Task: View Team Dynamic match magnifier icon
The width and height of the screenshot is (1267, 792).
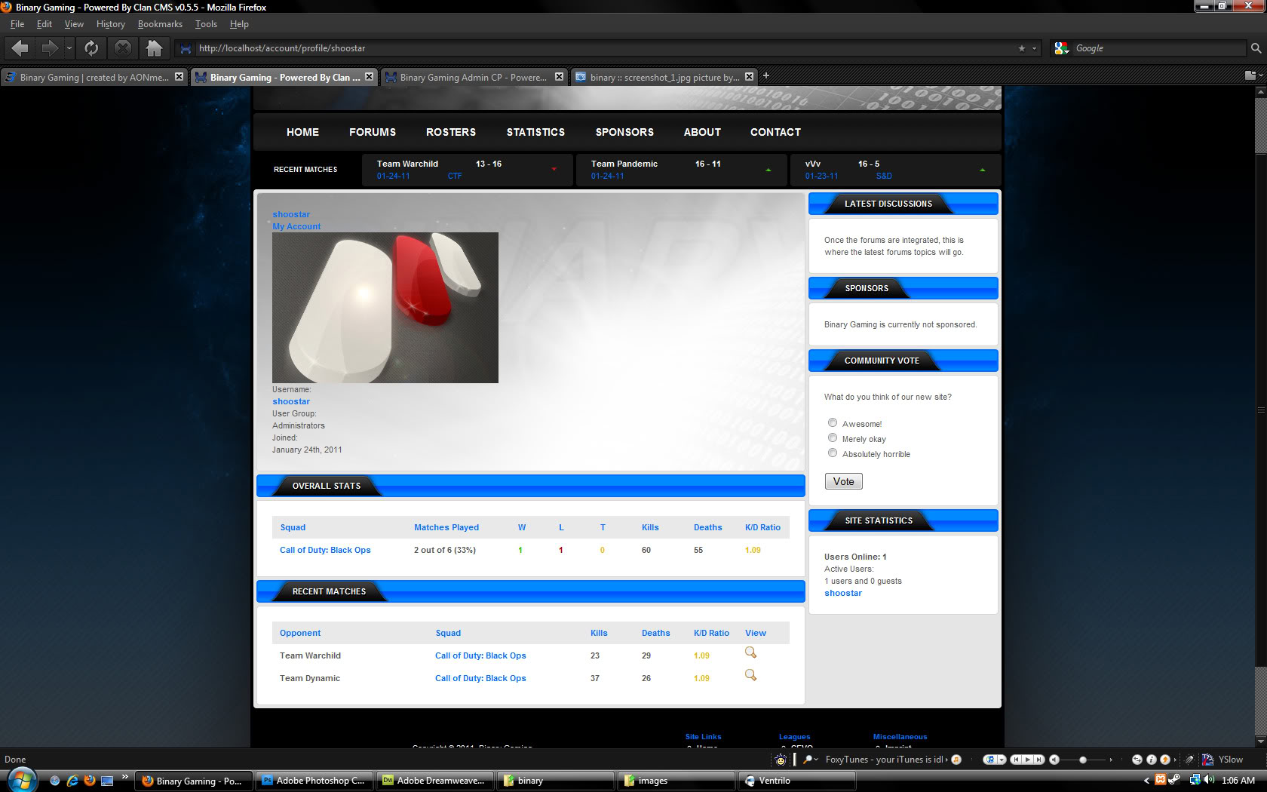Action: pyautogui.click(x=750, y=675)
